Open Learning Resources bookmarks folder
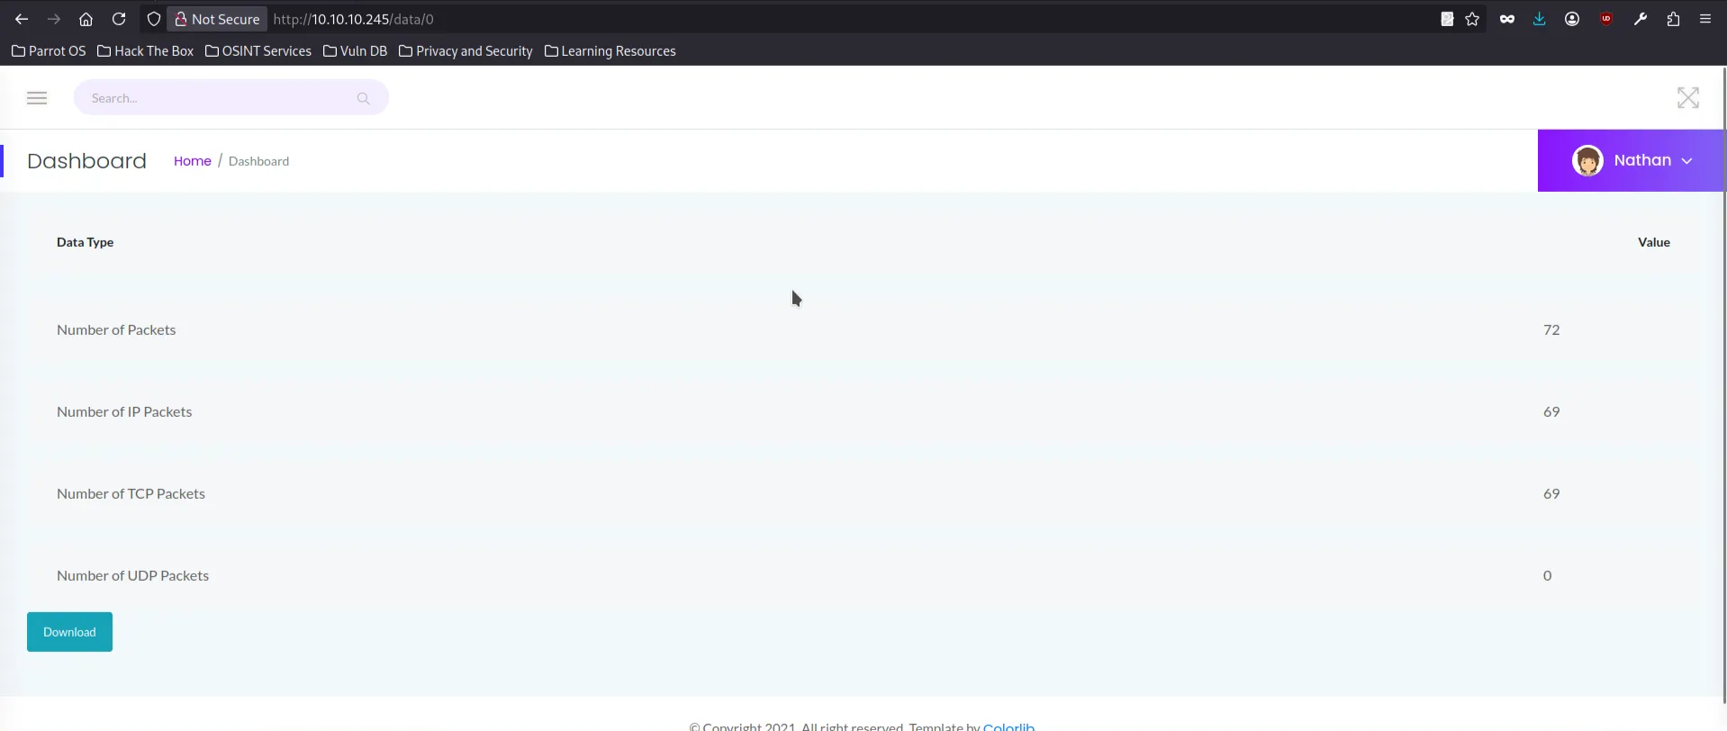Image resolution: width=1727 pixels, height=731 pixels. click(610, 51)
